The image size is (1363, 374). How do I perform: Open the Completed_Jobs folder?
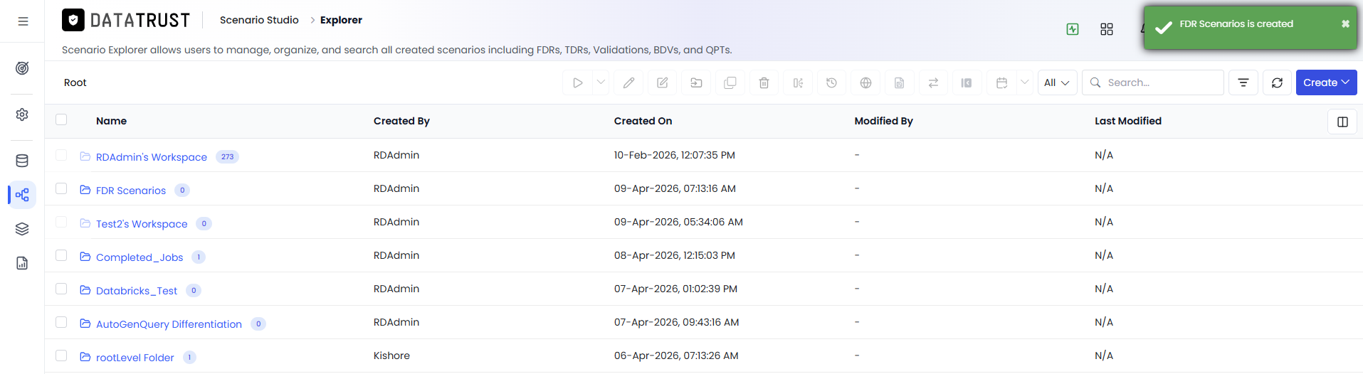(x=140, y=257)
